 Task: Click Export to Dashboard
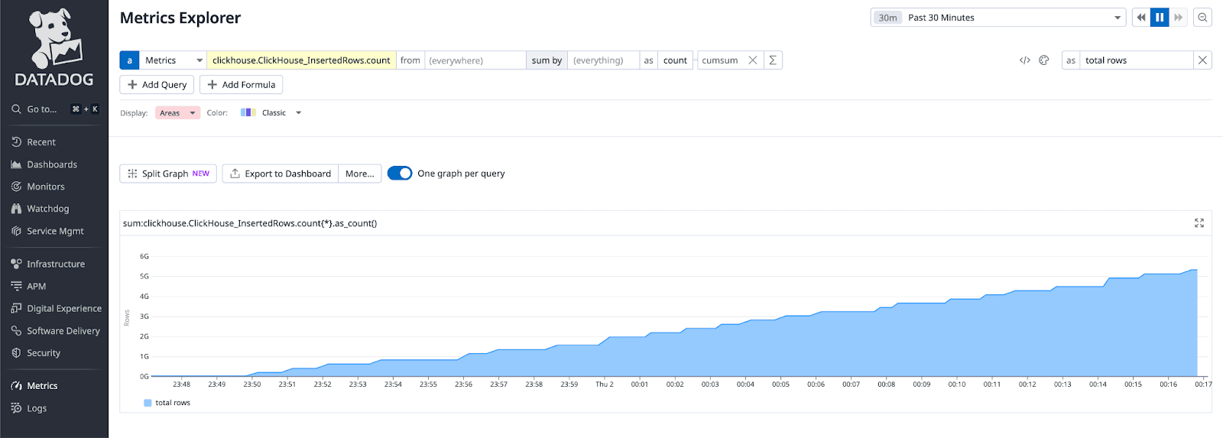pos(281,174)
